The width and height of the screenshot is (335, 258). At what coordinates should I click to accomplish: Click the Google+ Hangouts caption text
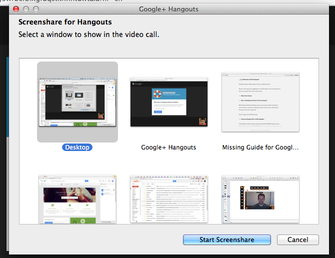pos(168,147)
